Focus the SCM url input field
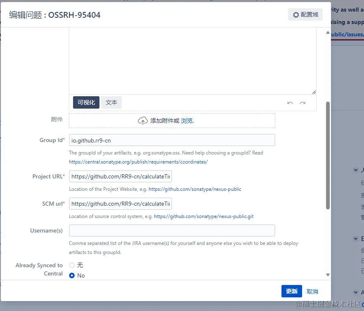 120,204
